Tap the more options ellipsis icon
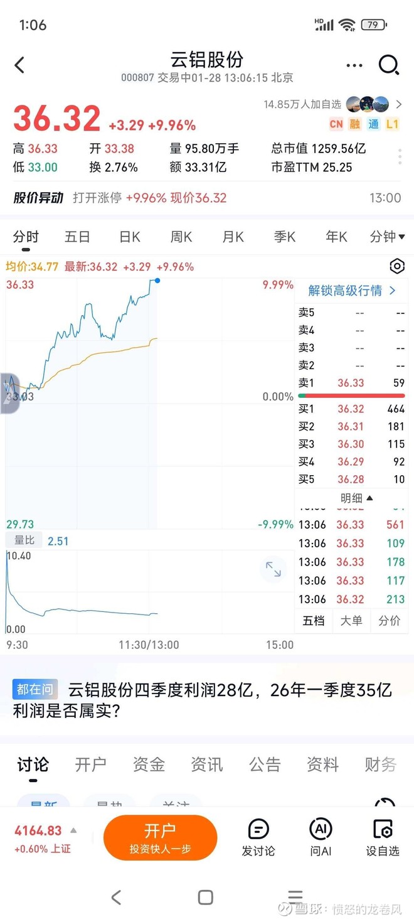The height and width of the screenshot is (922, 414). [354, 65]
